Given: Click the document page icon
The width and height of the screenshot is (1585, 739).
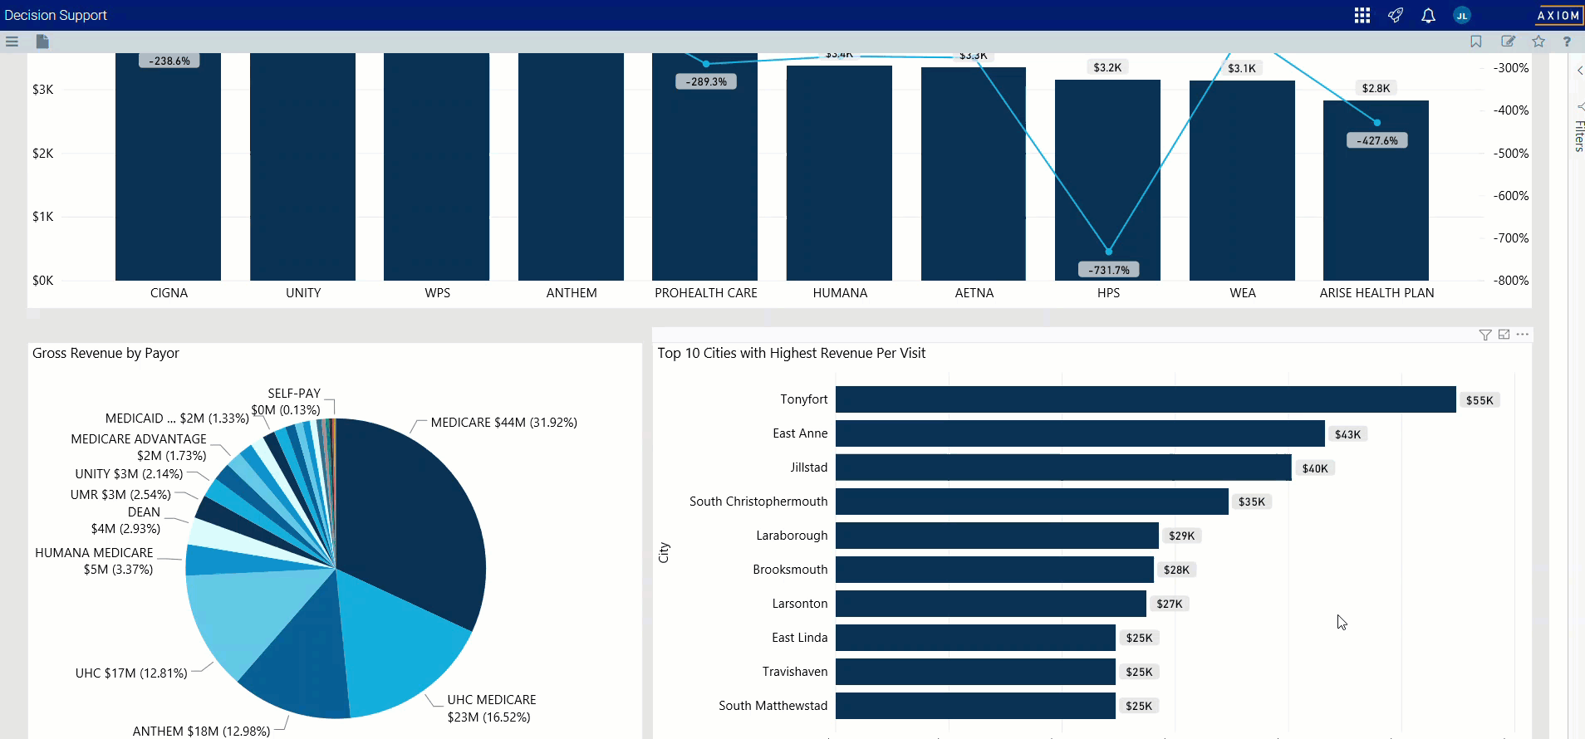Looking at the screenshot, I should [43, 42].
